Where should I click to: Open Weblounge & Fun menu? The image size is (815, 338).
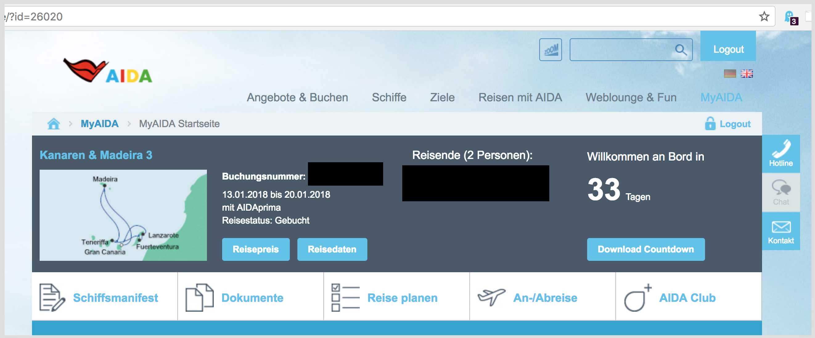point(631,97)
